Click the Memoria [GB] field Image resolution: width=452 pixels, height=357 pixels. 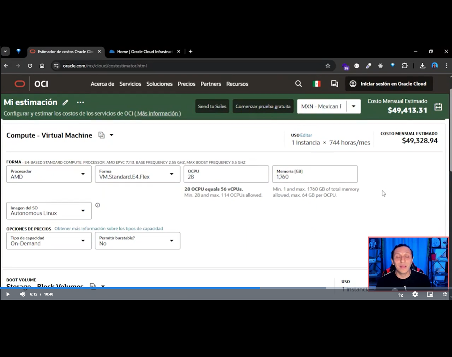[315, 174]
